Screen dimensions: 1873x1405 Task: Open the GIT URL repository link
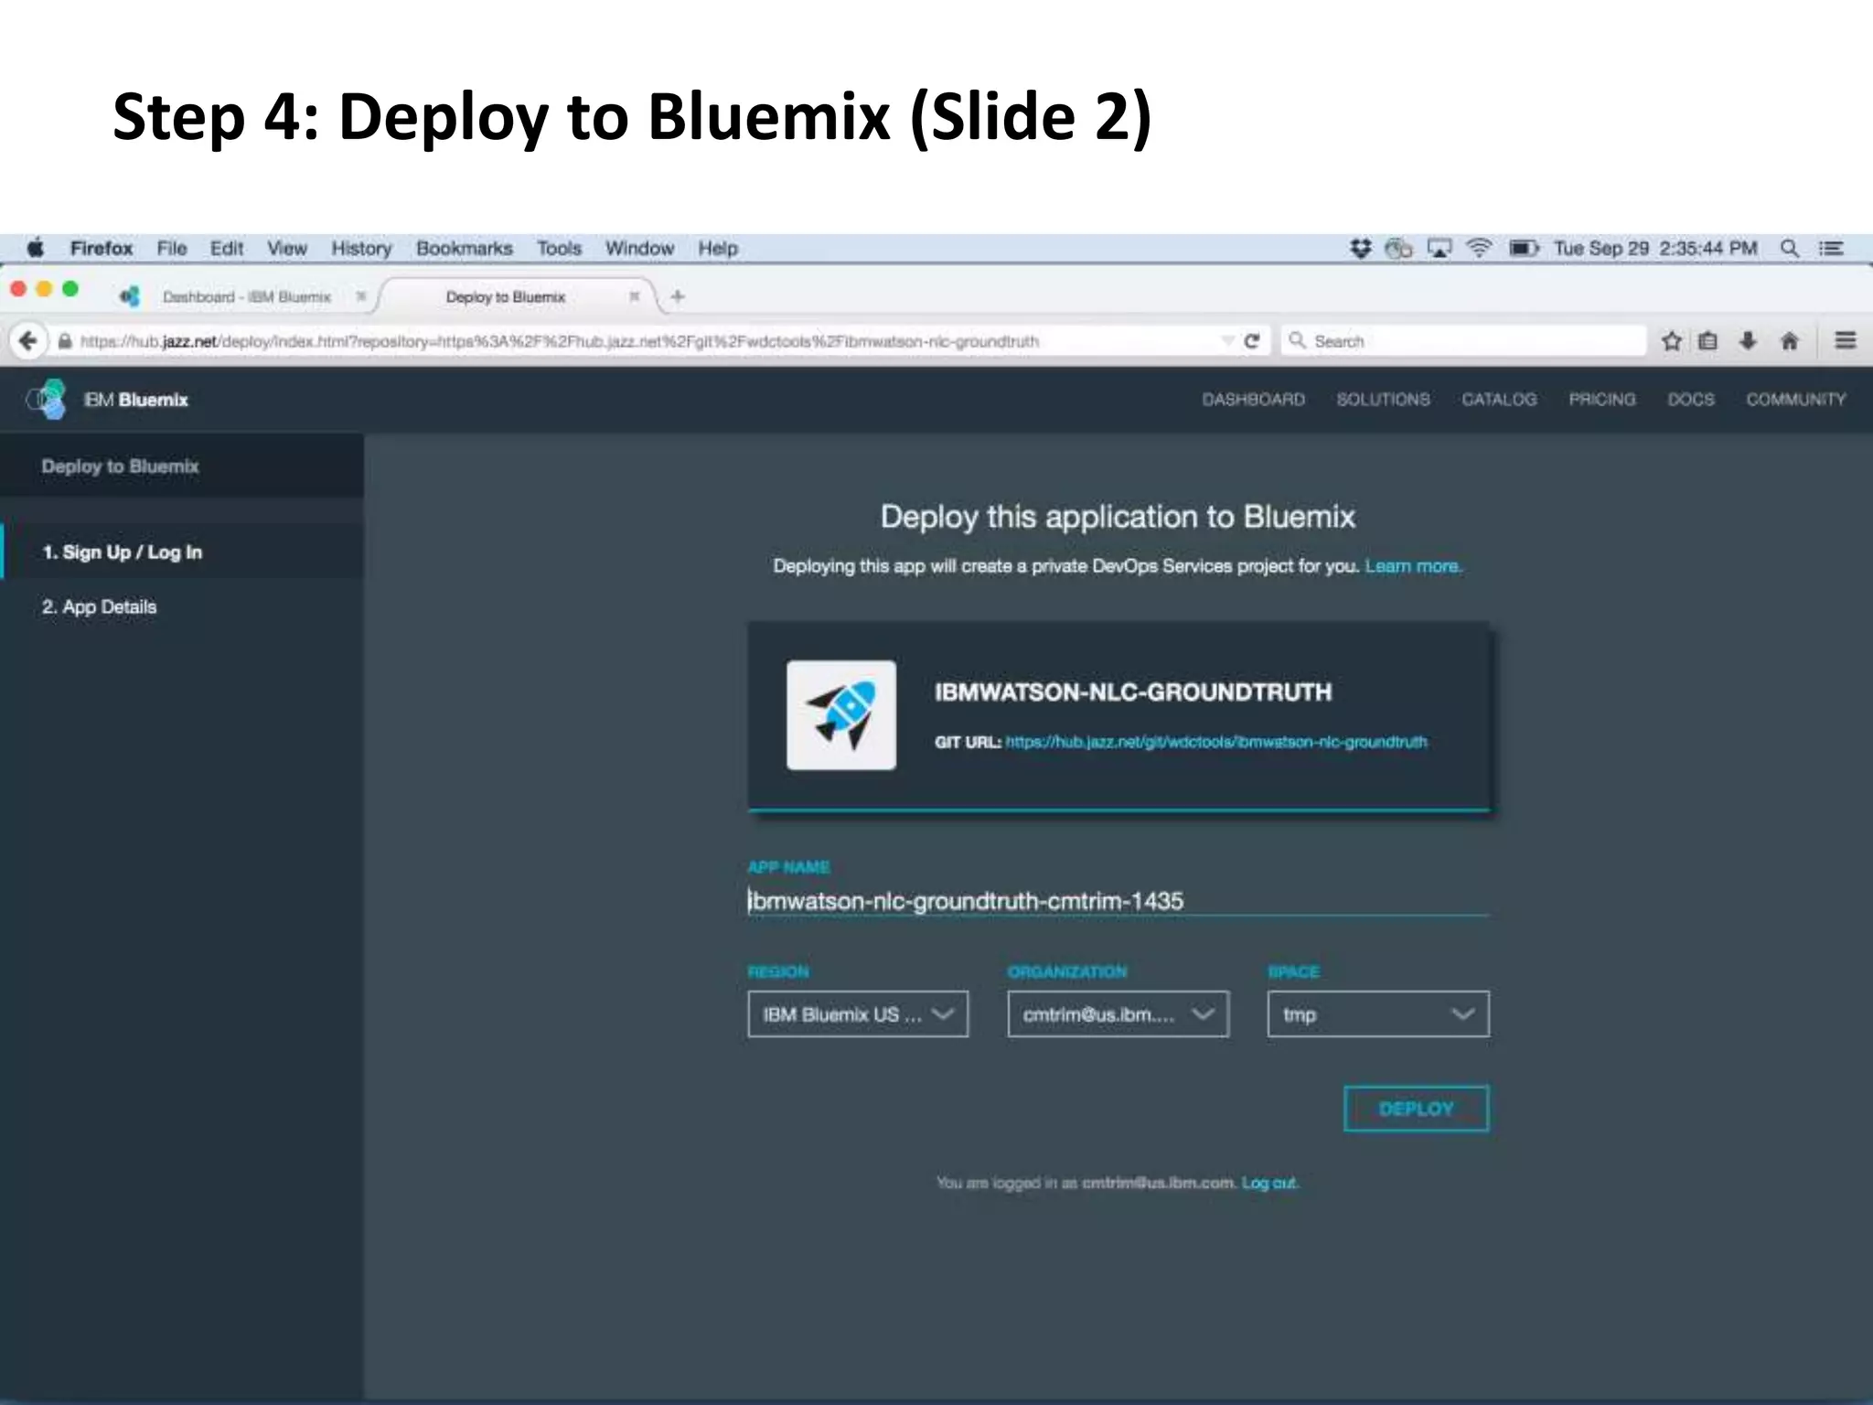click(1216, 742)
